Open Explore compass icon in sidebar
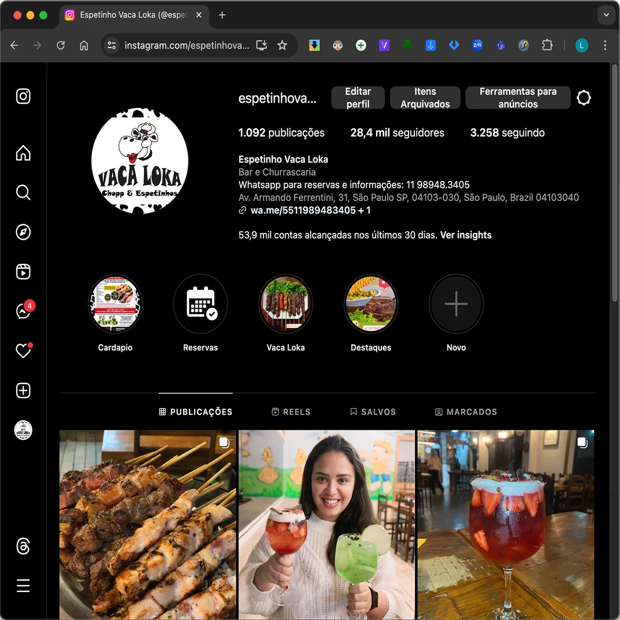This screenshot has width=620, height=620. [23, 232]
